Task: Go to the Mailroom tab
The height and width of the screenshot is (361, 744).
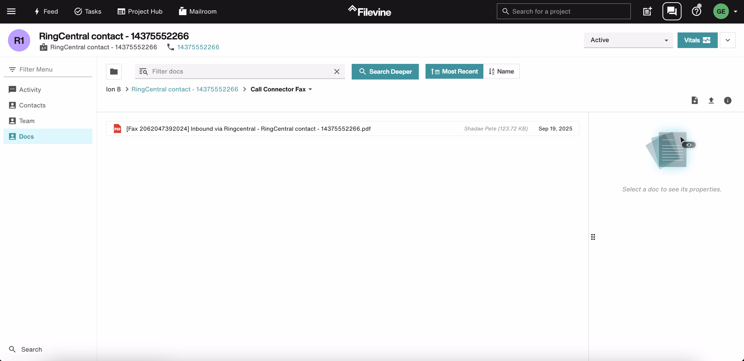Action: [197, 11]
